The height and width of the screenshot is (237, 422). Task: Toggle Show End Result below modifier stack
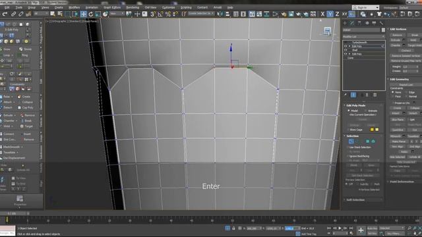click(353, 95)
